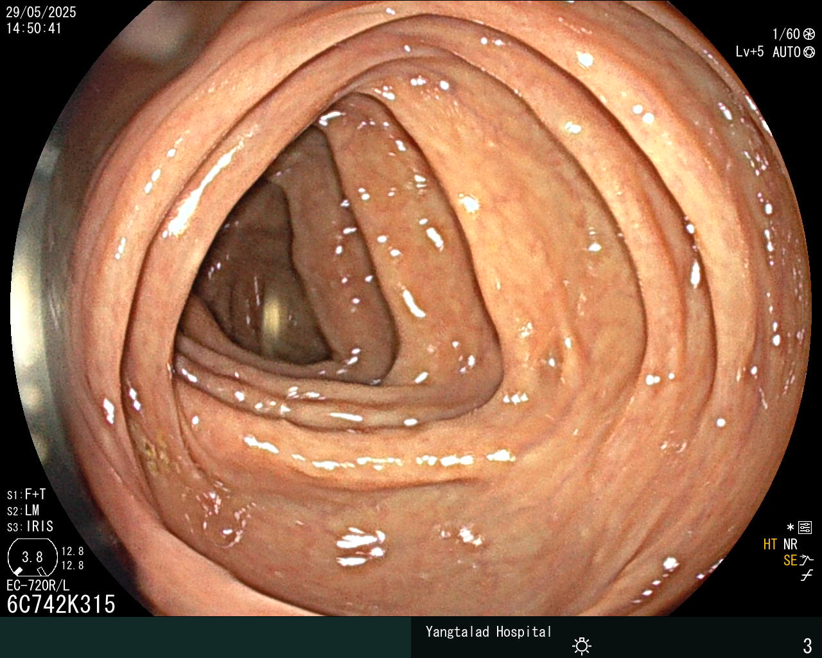Click the S1:F+T switch assignment
Image resolution: width=822 pixels, height=658 pixels.
pyautogui.click(x=26, y=495)
